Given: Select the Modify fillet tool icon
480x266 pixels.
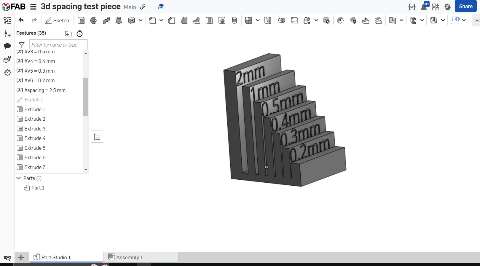Looking at the screenshot, I should (x=340, y=20).
